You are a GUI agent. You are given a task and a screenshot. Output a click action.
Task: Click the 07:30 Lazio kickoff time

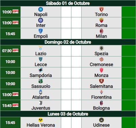pos(7,51)
